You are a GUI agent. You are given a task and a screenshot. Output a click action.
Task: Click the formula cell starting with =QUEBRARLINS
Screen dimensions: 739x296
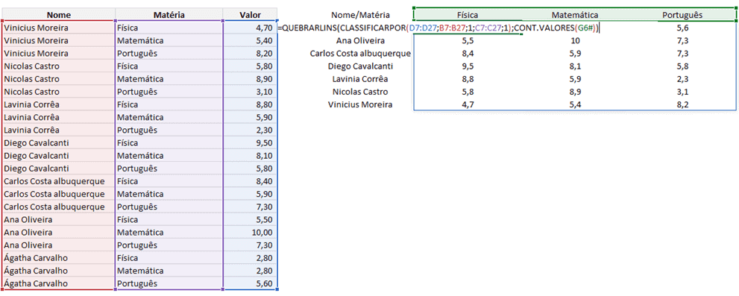click(x=438, y=28)
